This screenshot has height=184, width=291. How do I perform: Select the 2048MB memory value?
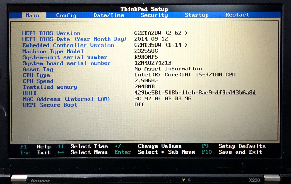pyautogui.click(x=144, y=87)
